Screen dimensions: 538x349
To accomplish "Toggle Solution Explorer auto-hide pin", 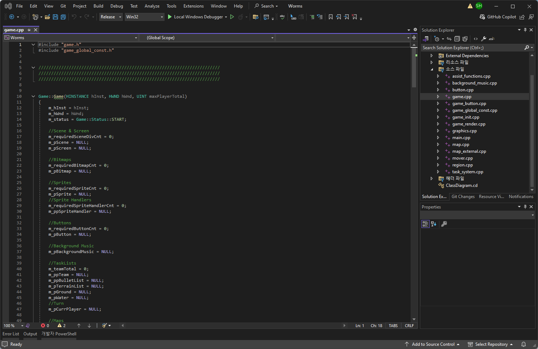I will [525, 30].
